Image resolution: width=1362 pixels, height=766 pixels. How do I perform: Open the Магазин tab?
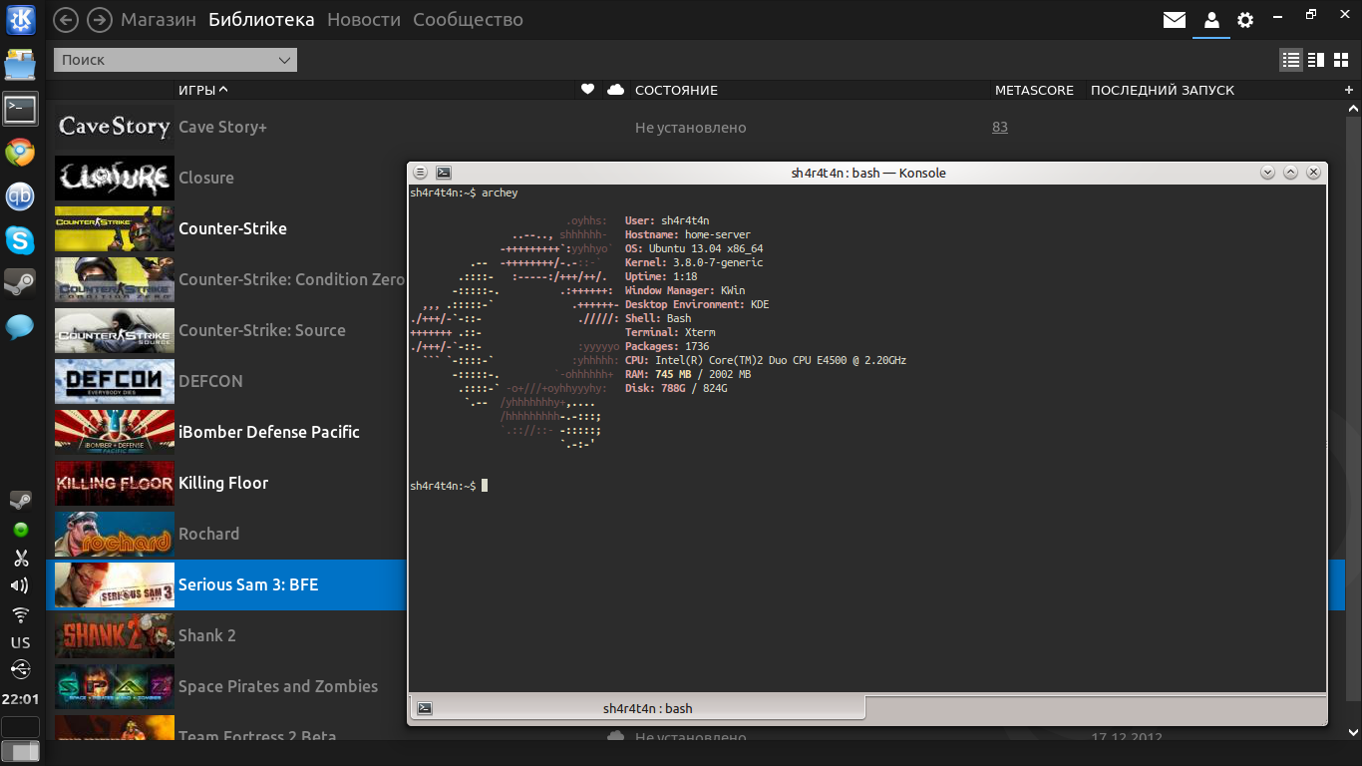[x=158, y=20]
